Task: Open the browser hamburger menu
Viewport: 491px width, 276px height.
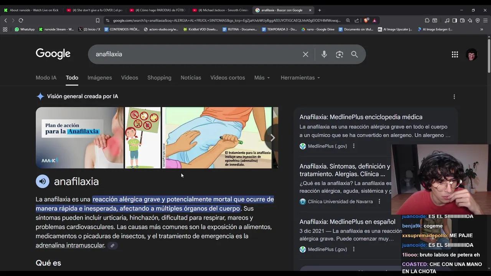Action: (486, 20)
